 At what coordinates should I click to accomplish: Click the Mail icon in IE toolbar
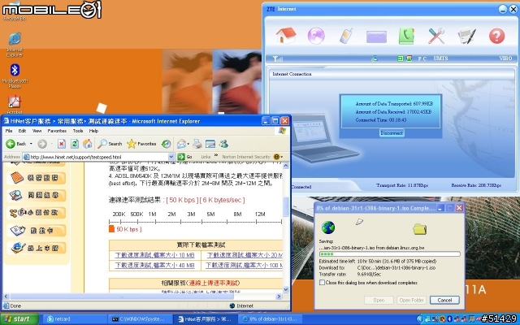tap(181, 144)
